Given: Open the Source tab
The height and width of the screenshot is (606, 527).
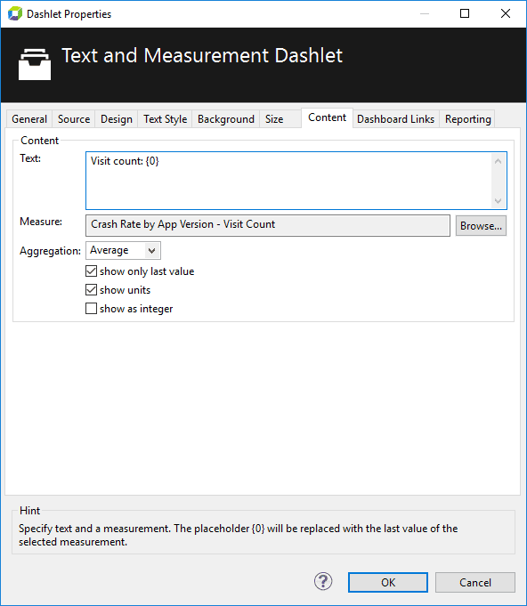Looking at the screenshot, I should tap(74, 119).
